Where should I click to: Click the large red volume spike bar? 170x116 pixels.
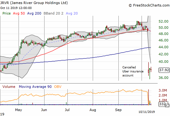click(x=148, y=97)
